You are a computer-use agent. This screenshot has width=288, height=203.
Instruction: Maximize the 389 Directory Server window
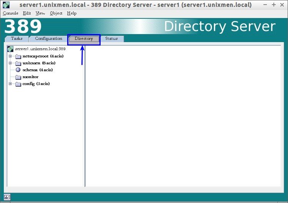click(274, 5)
